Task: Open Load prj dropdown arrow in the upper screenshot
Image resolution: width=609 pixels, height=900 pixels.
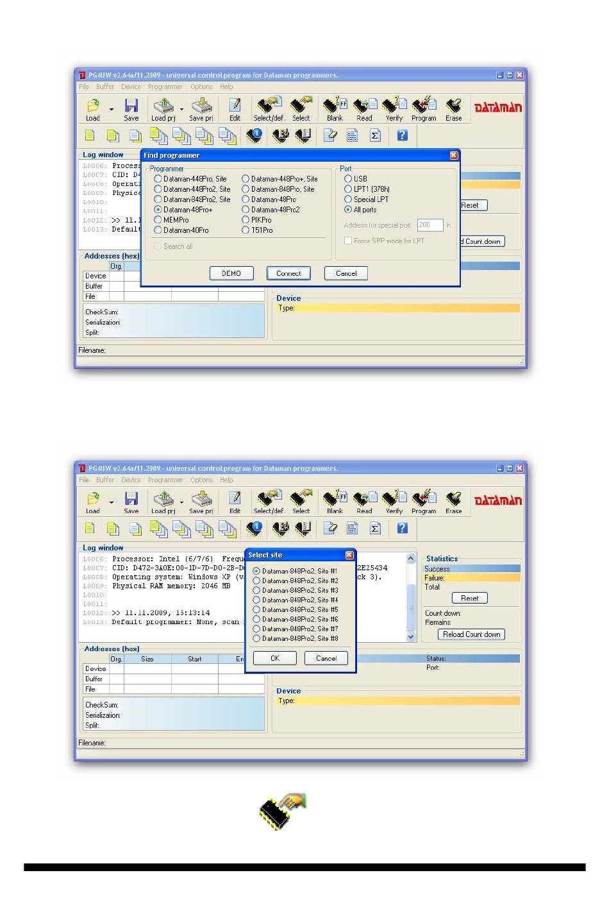Action: point(181,110)
